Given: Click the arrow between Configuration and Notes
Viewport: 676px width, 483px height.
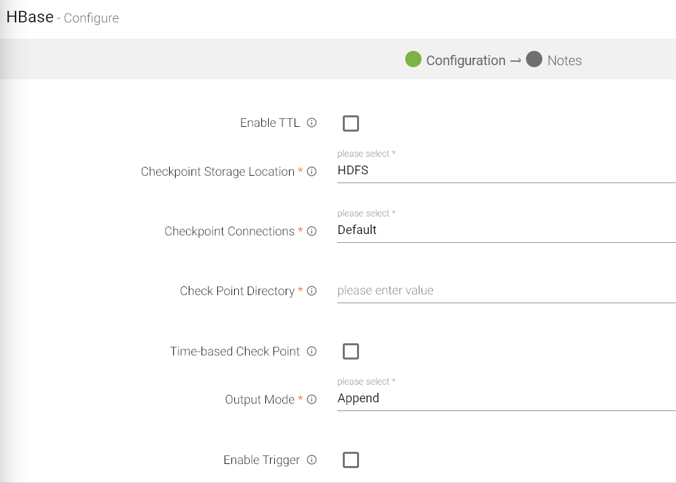Looking at the screenshot, I should (x=515, y=60).
